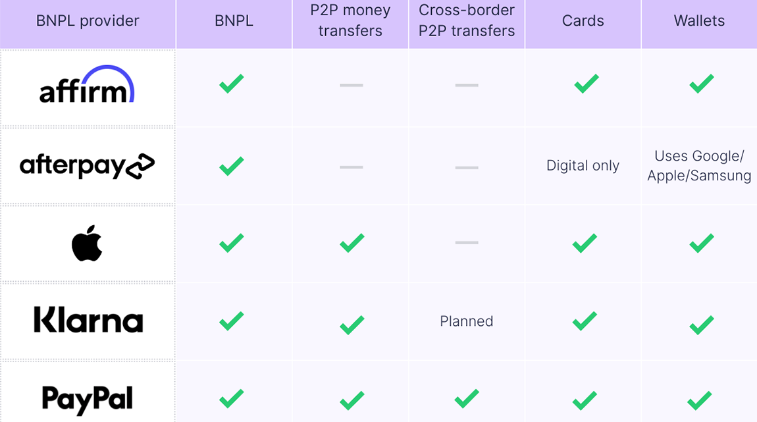Click Affirm's Wallets green checkmark
757x422 pixels.
pos(701,84)
